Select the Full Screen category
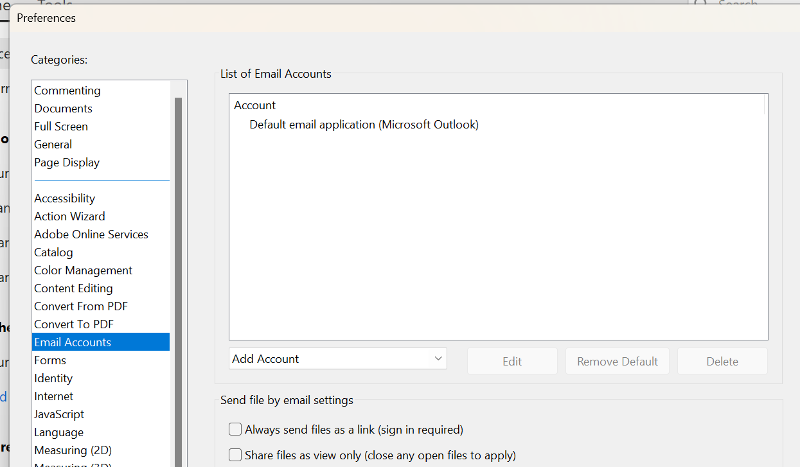The width and height of the screenshot is (800, 467). 61,126
